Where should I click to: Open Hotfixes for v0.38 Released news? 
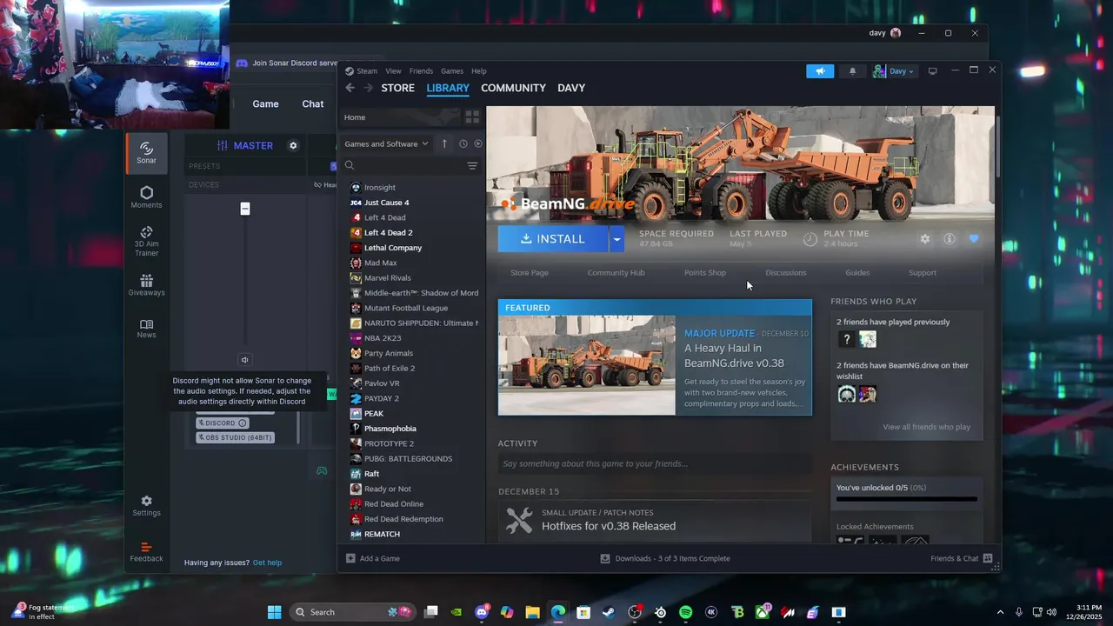click(x=609, y=526)
